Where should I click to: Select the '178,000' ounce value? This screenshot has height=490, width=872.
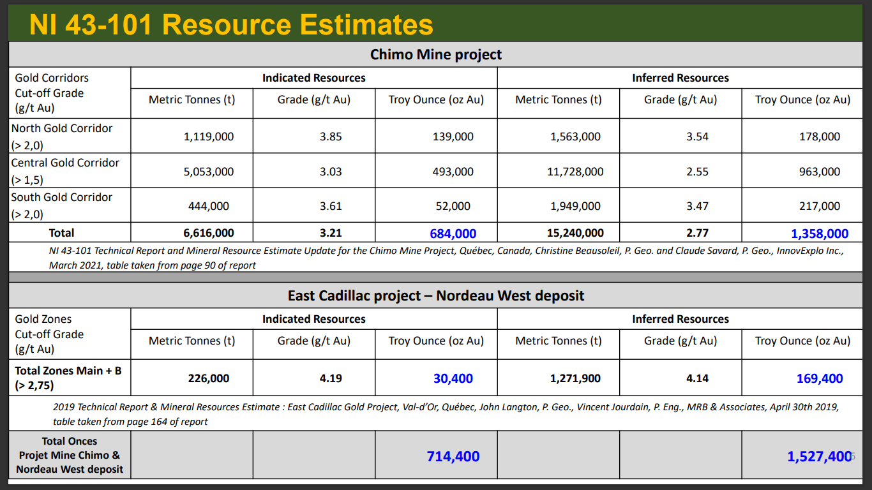(820, 137)
